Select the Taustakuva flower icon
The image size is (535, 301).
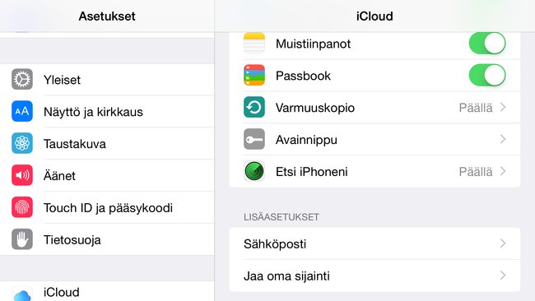[22, 143]
